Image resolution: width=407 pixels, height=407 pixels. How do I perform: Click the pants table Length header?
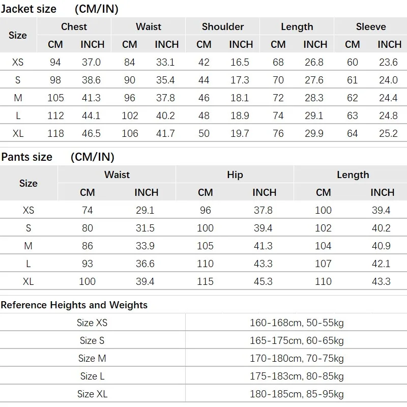click(353, 175)
